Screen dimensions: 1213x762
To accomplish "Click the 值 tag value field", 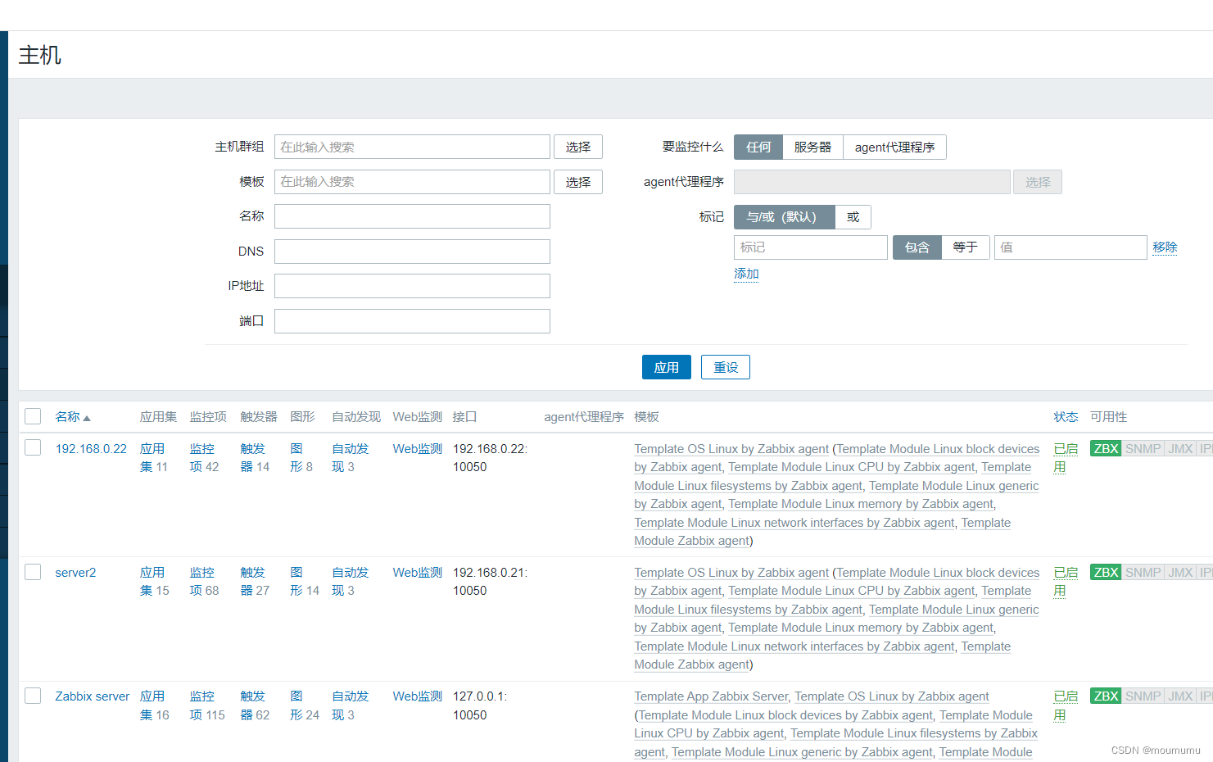I will coord(1070,247).
